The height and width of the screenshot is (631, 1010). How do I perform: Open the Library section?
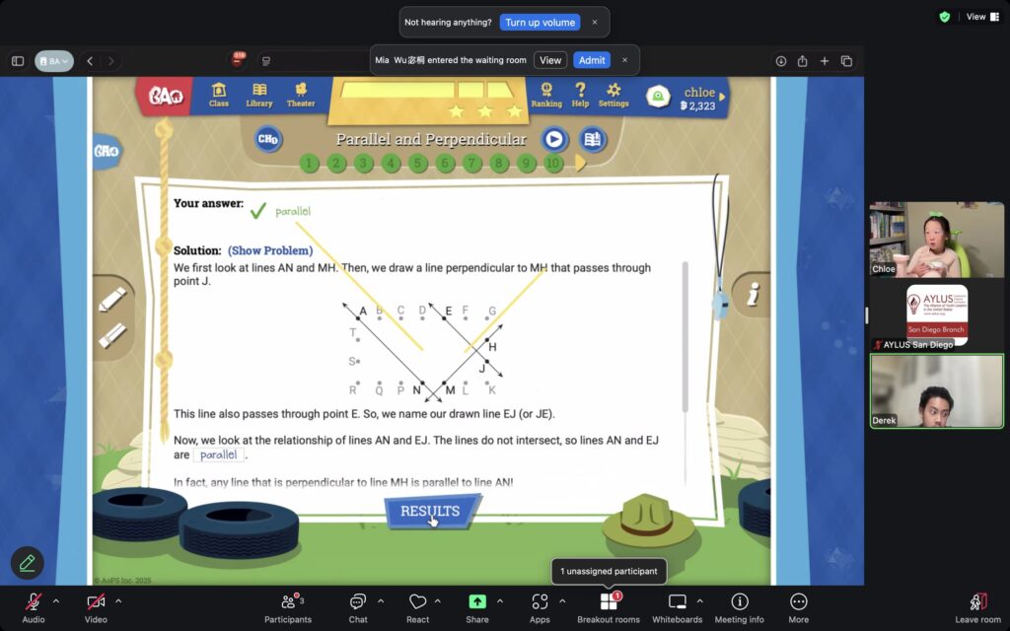[259, 95]
